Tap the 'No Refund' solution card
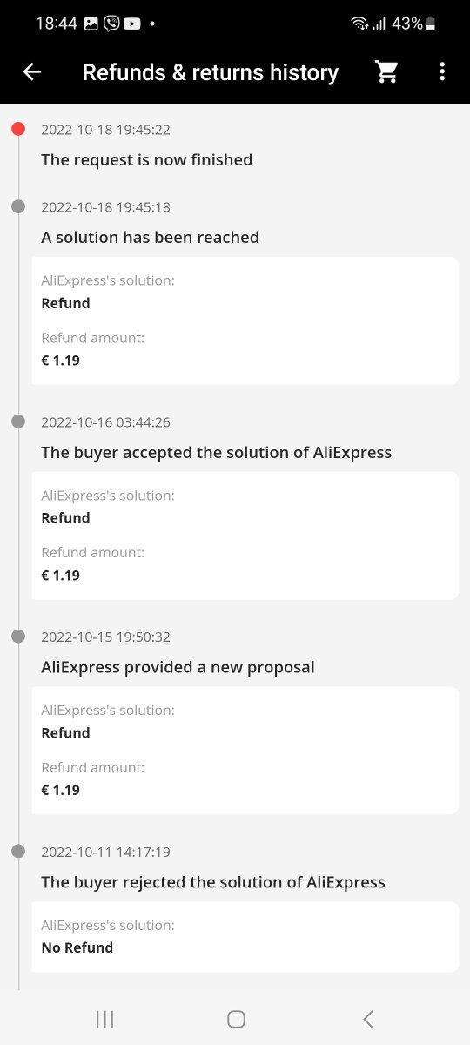Viewport: 470px width, 1045px height. click(245, 937)
